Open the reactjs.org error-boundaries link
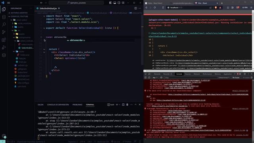This screenshot has height=143, width=254. click(x=169, y=106)
